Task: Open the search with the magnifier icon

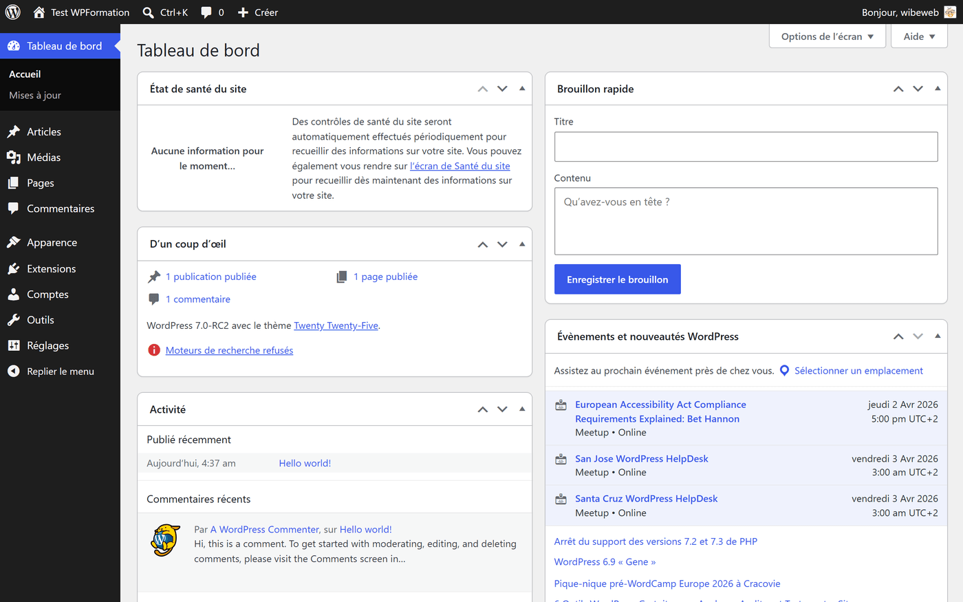Action: point(147,12)
